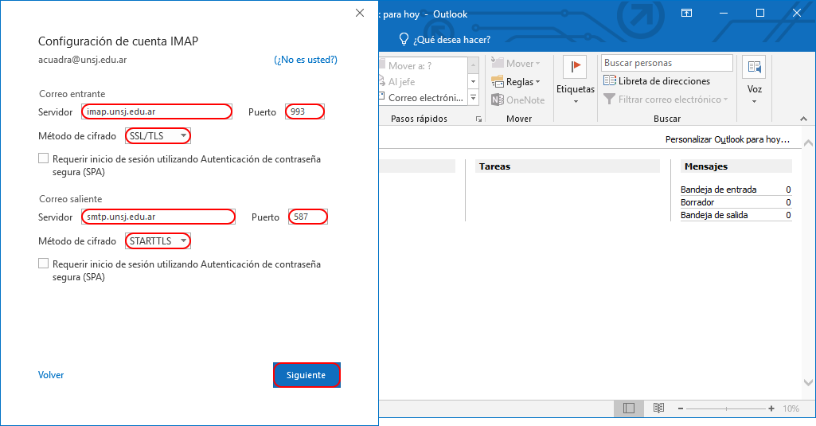The height and width of the screenshot is (426, 816).
Task: Open Ribbon display options in title bar
Action: (x=686, y=13)
